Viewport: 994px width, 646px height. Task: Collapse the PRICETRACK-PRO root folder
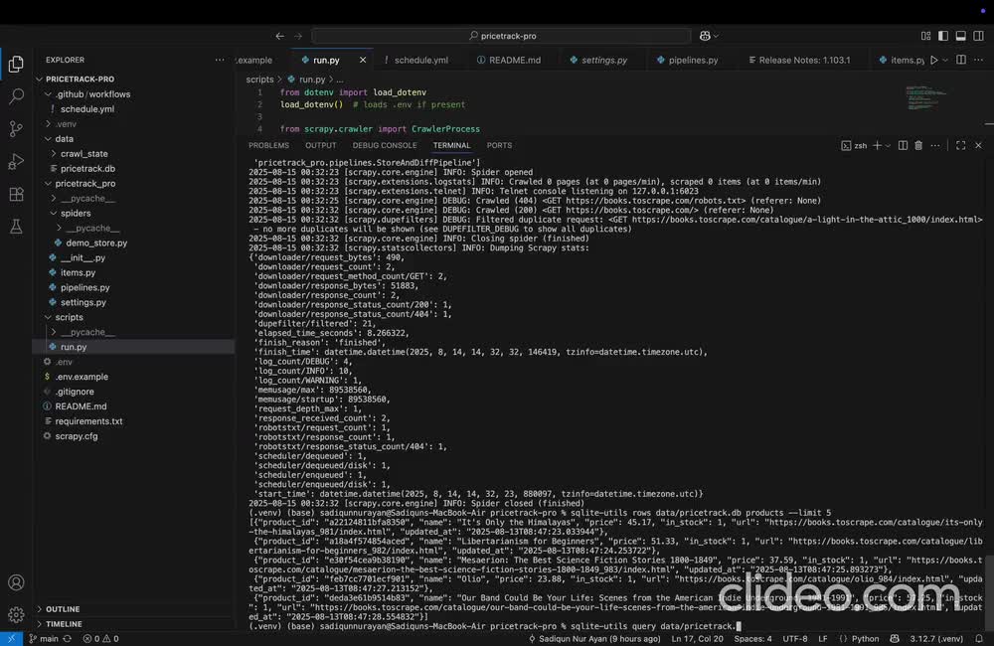click(134, 80)
